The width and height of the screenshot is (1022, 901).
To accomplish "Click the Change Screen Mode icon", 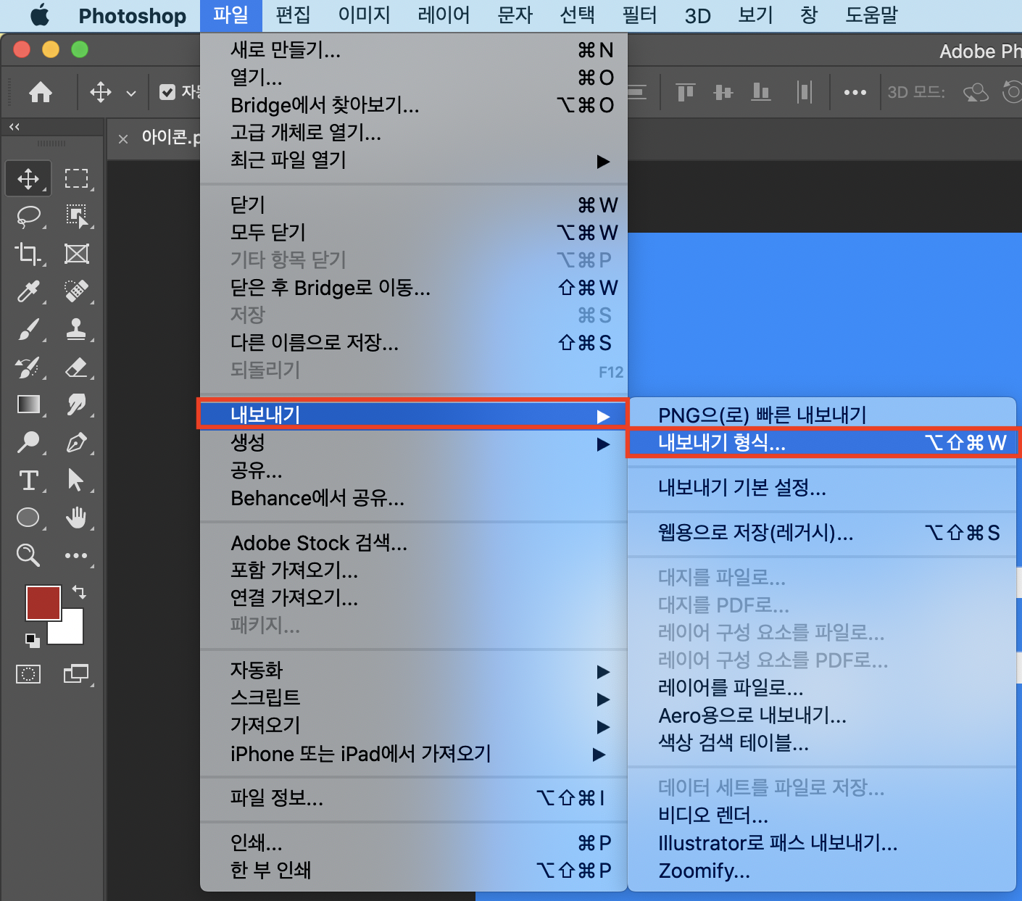I will coord(76,674).
